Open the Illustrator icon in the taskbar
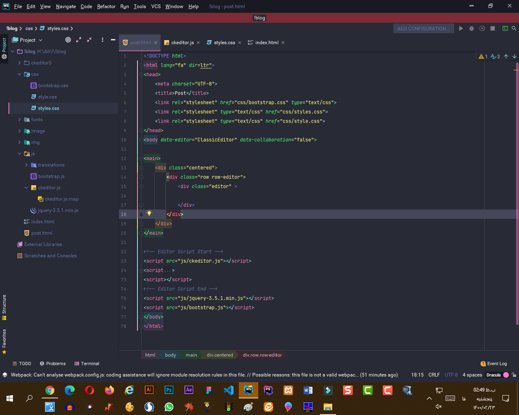 click(149, 390)
